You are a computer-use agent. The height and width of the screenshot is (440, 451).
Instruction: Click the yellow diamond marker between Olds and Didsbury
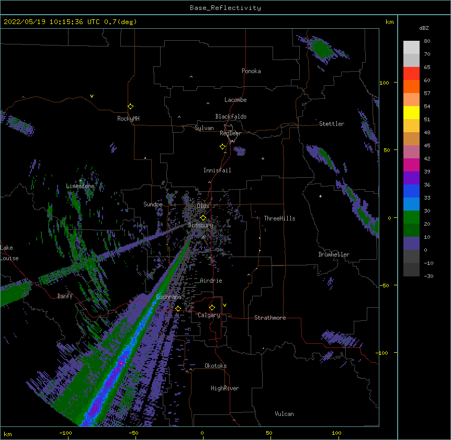203,218
